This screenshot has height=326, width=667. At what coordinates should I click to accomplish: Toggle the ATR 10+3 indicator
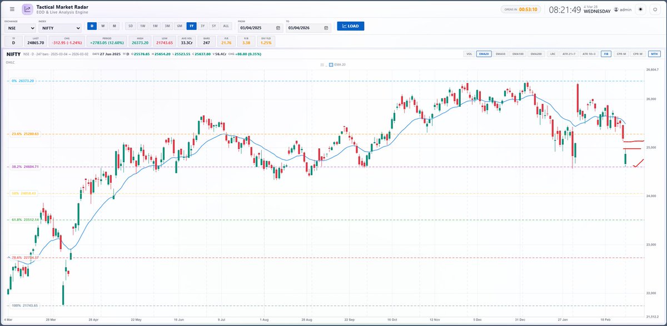[590, 54]
